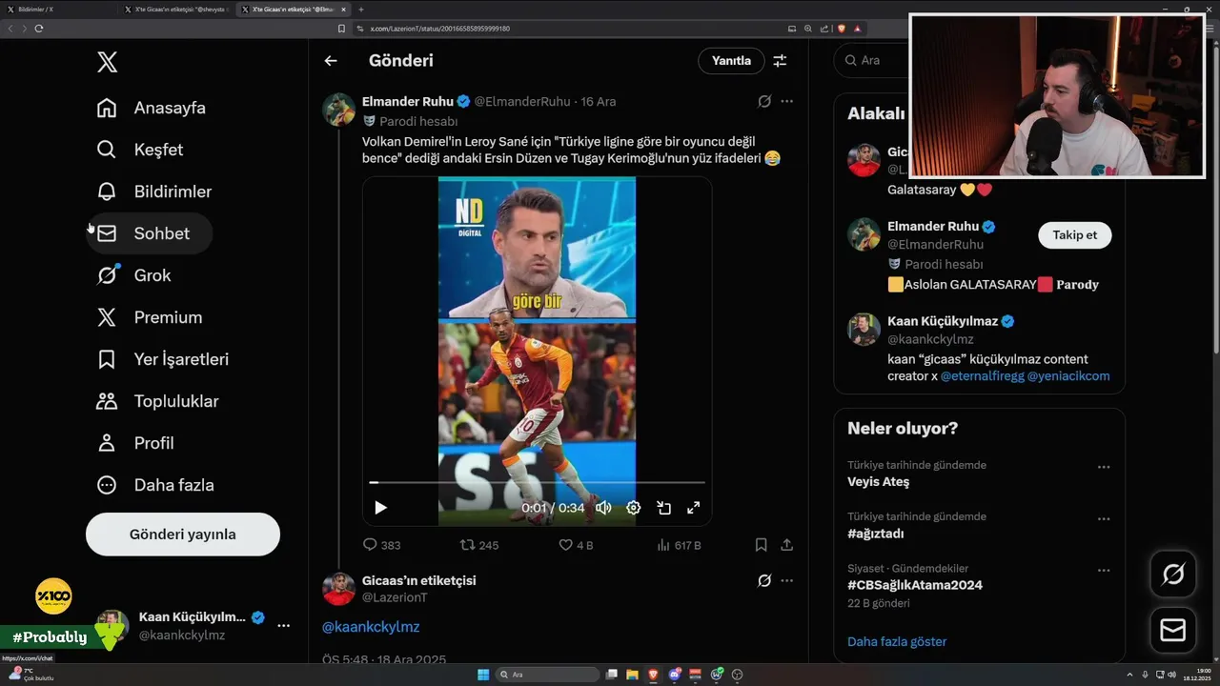Viewport: 1220px width, 686px height.
Task: Open options for Veyis Ateş trend
Action: coord(1104,468)
